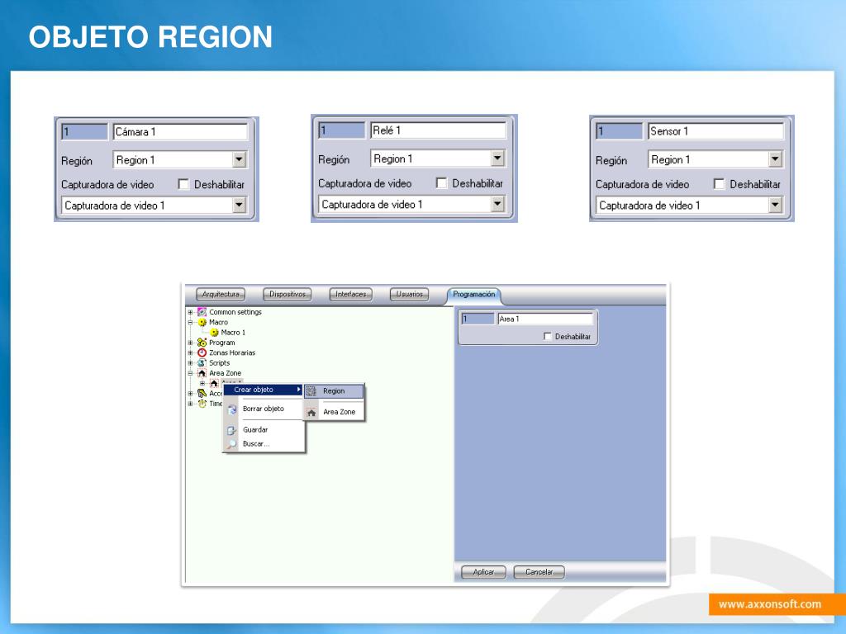The height and width of the screenshot is (634, 846).
Task: Toggle Deshabilitar checkbox in Area 1 panel
Action: (x=548, y=337)
